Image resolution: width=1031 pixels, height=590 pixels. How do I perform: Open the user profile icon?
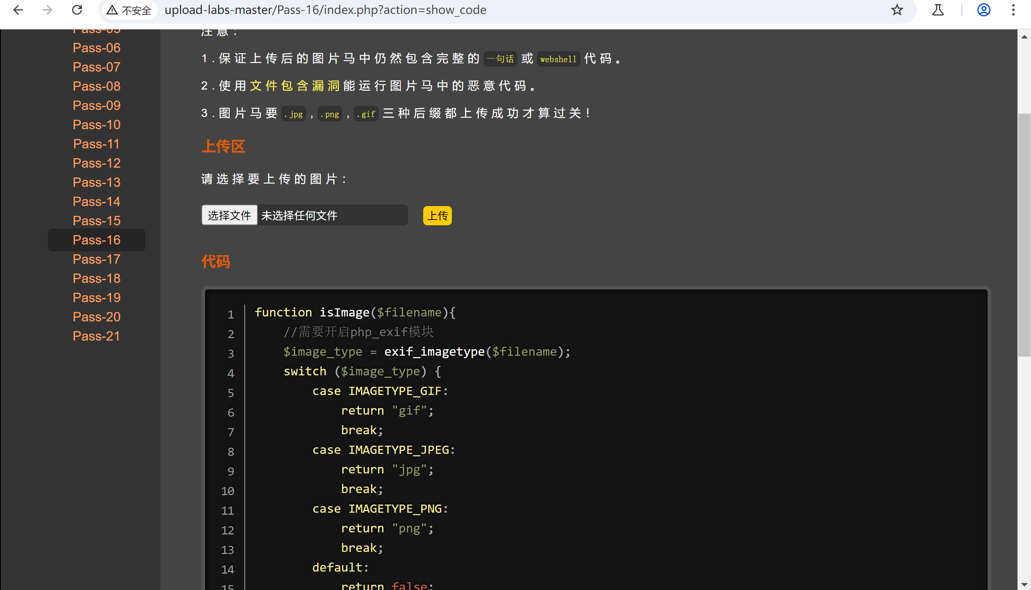[x=984, y=10]
